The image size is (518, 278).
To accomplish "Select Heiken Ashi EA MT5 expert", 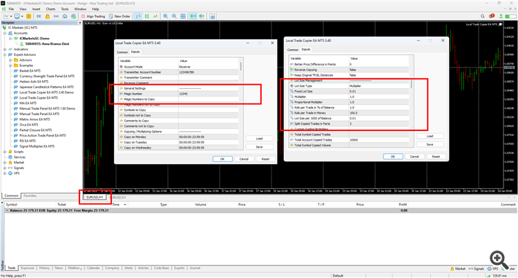I will (34, 81).
